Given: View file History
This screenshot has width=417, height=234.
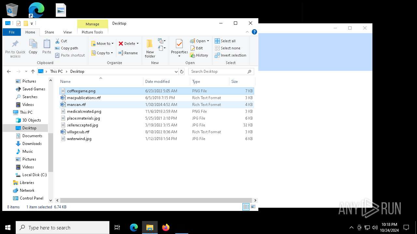Looking at the screenshot, I should [x=199, y=55].
